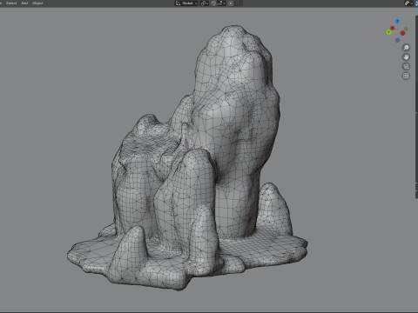Click the blue Z axis on navigation gizmo

397,21
